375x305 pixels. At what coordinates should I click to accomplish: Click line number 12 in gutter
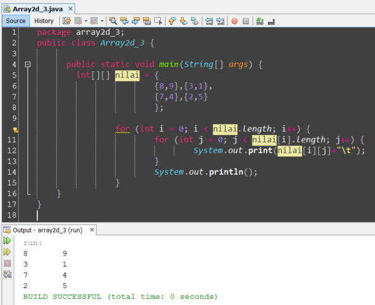point(12,150)
